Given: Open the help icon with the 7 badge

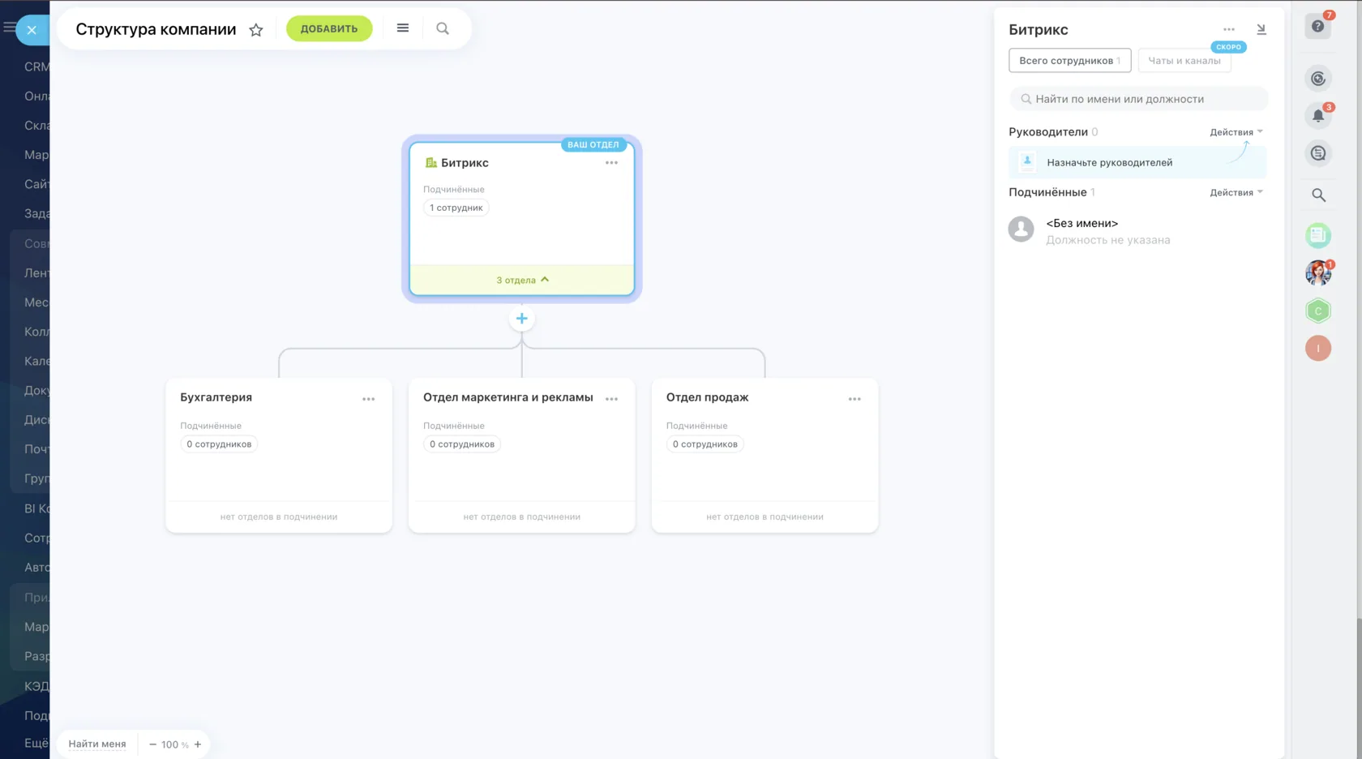Looking at the screenshot, I should 1318,27.
